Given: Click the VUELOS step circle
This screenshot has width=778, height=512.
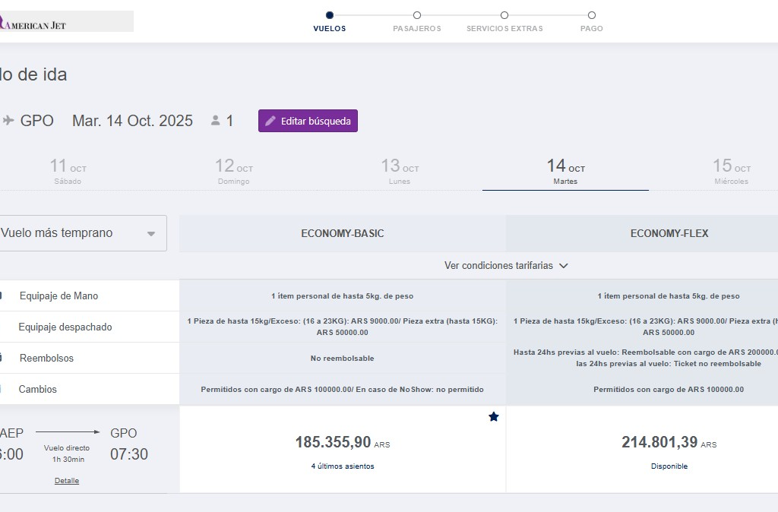Looking at the screenshot, I should tap(330, 15).
